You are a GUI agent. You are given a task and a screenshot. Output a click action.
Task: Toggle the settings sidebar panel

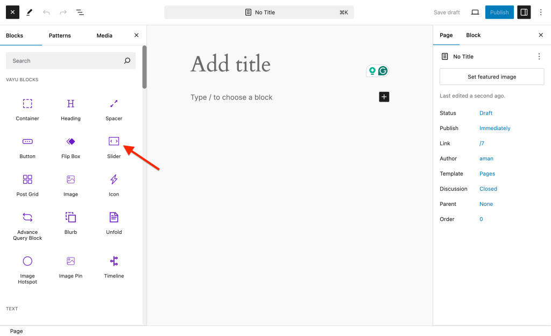click(x=524, y=12)
